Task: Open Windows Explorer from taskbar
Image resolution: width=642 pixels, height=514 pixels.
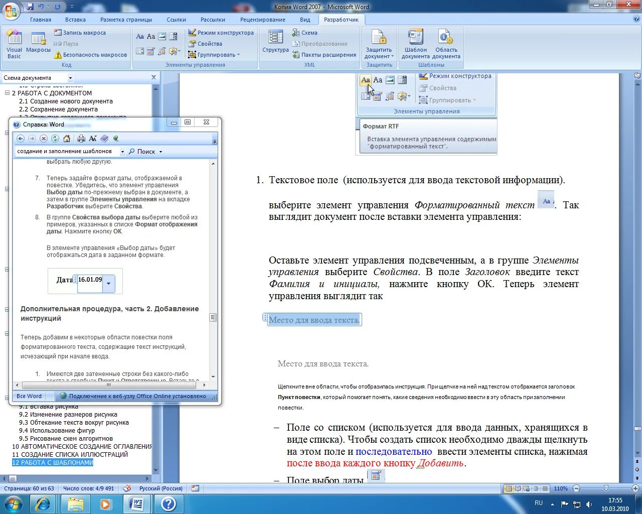Action: 75,503
